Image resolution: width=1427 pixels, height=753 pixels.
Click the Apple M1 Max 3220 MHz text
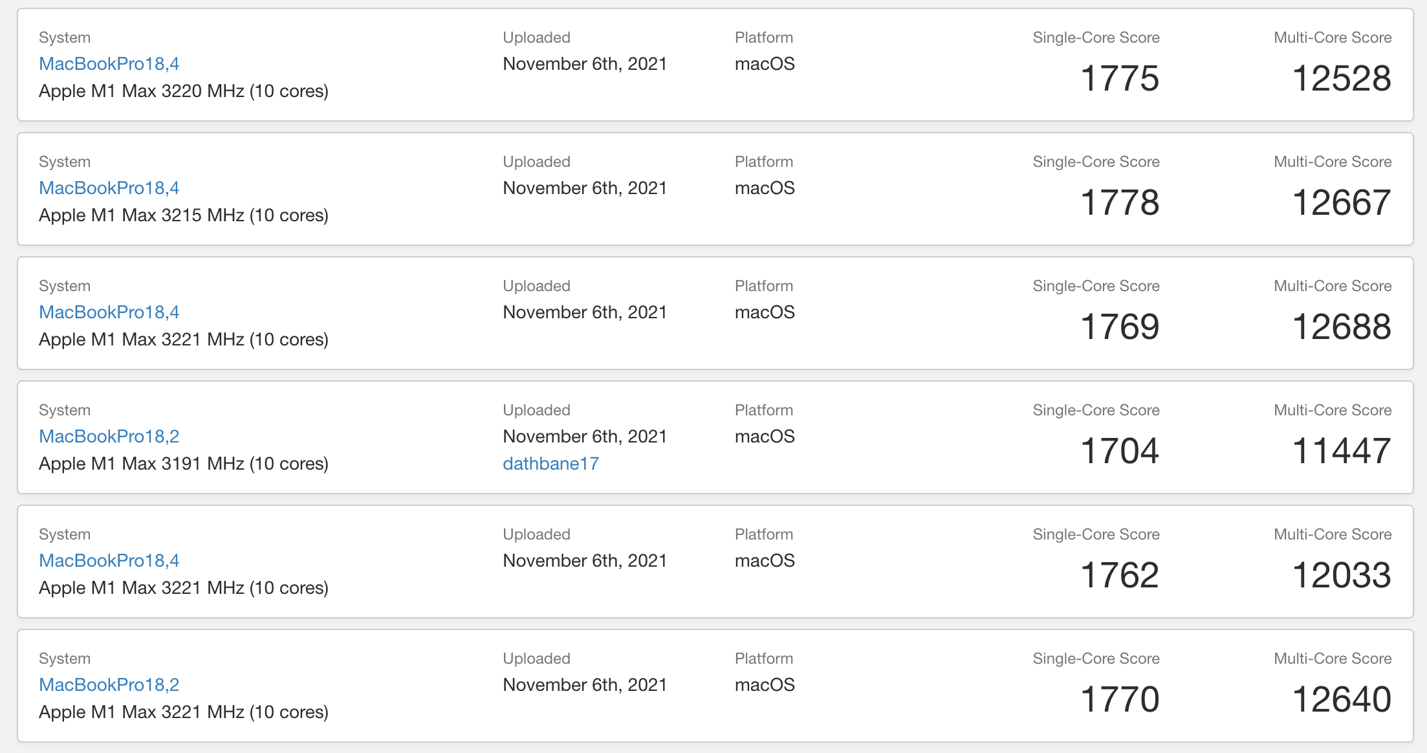183,91
